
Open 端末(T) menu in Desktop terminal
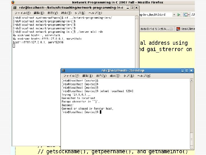point(115,76)
